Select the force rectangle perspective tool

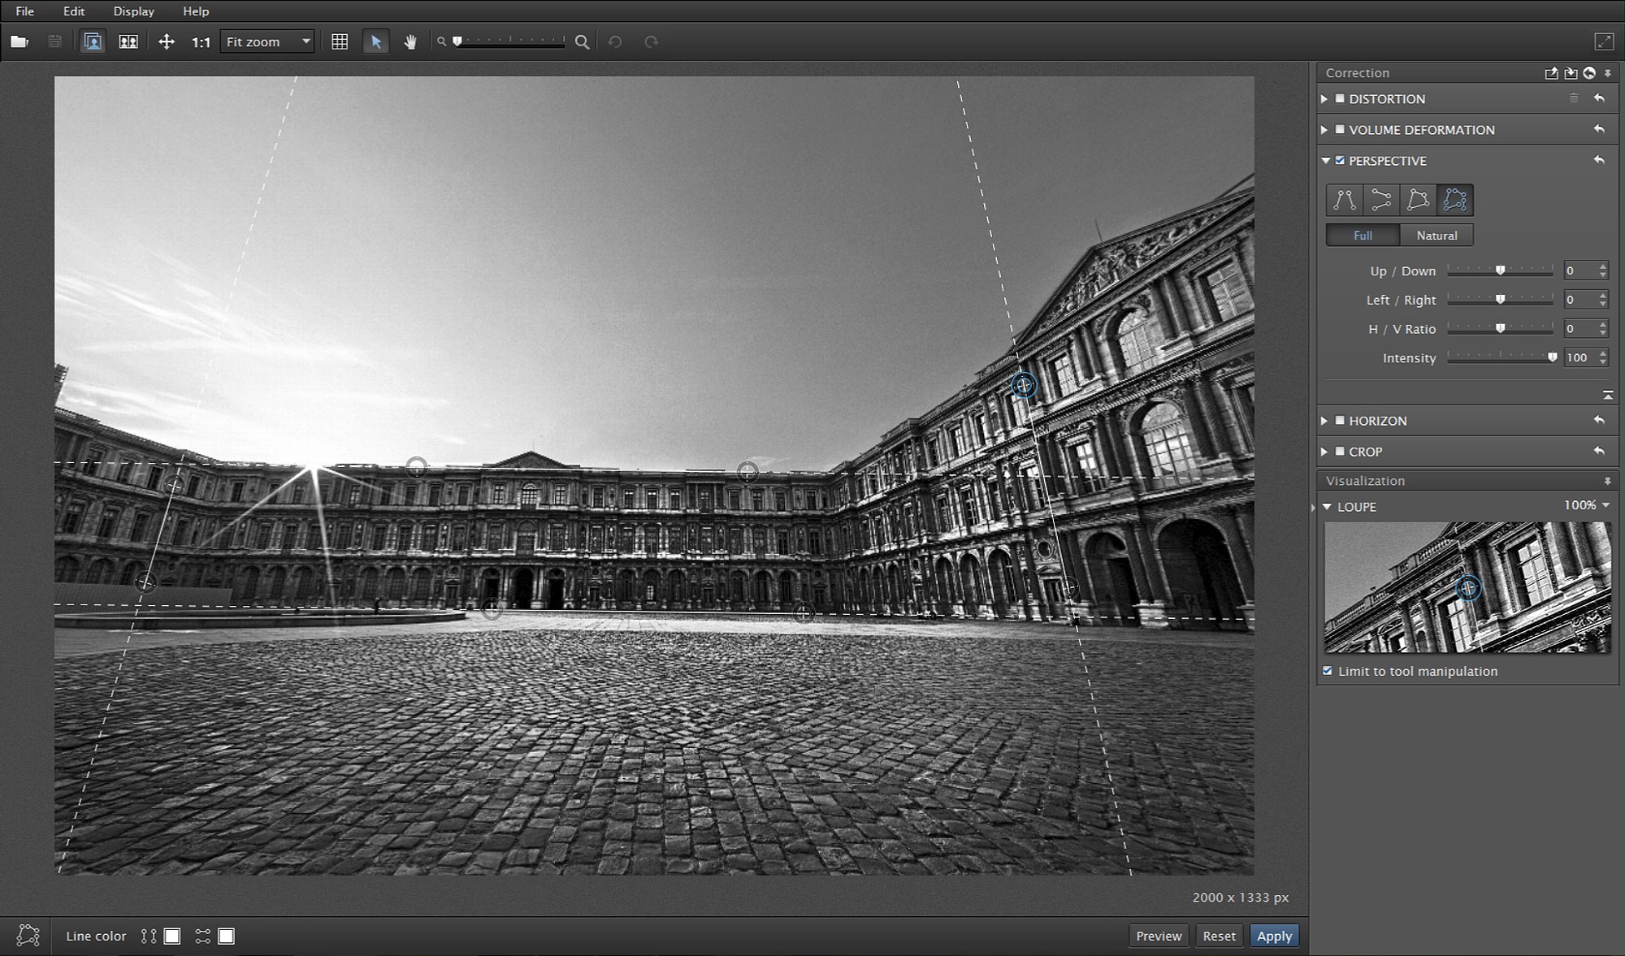(x=1418, y=200)
